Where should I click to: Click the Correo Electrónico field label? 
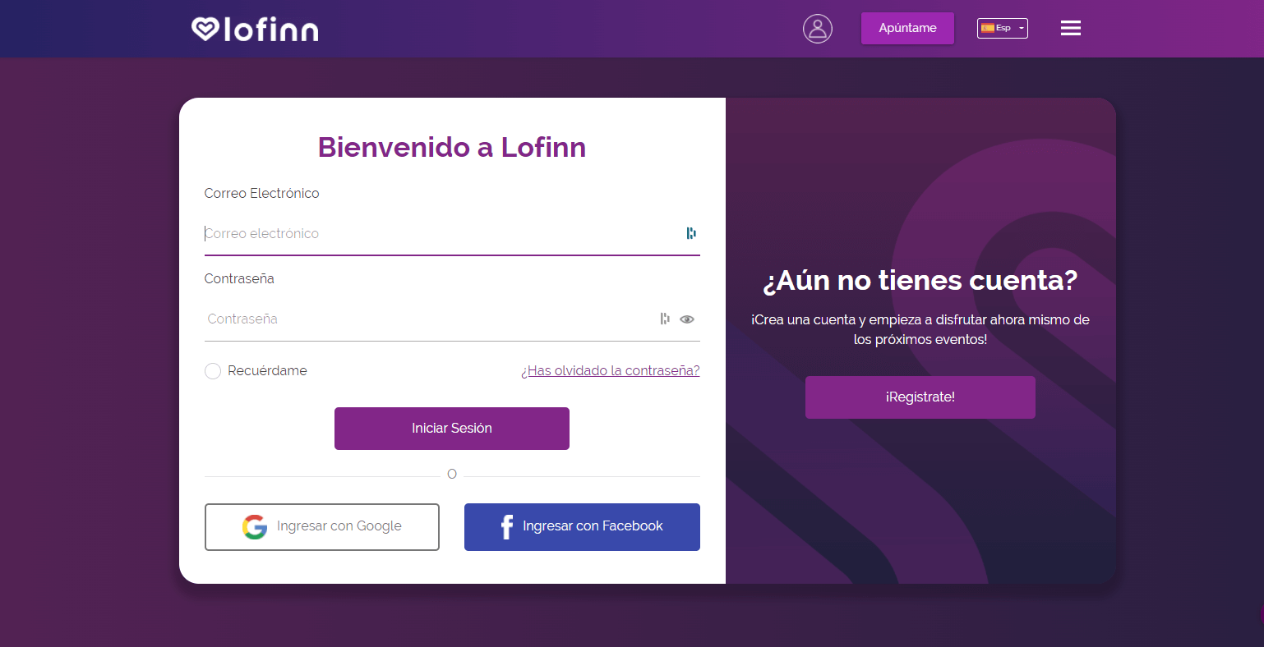click(x=261, y=194)
